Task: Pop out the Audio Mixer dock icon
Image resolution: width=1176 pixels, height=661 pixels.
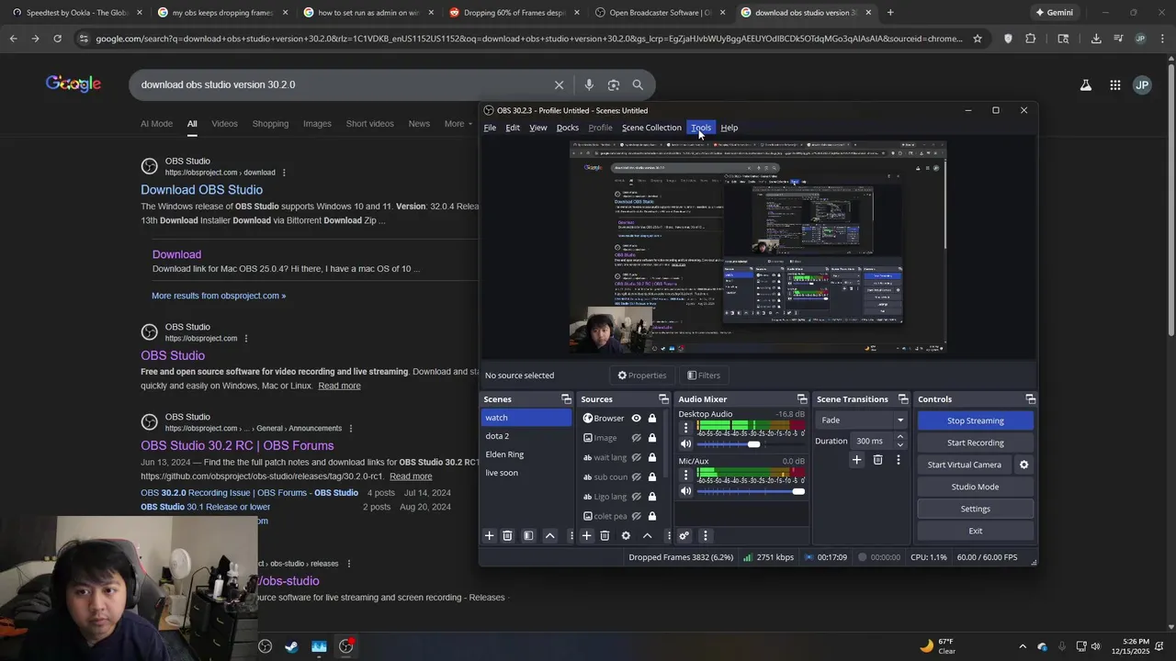Action: (x=802, y=399)
